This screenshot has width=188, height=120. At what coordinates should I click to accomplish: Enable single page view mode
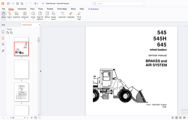click(x=173, y=118)
